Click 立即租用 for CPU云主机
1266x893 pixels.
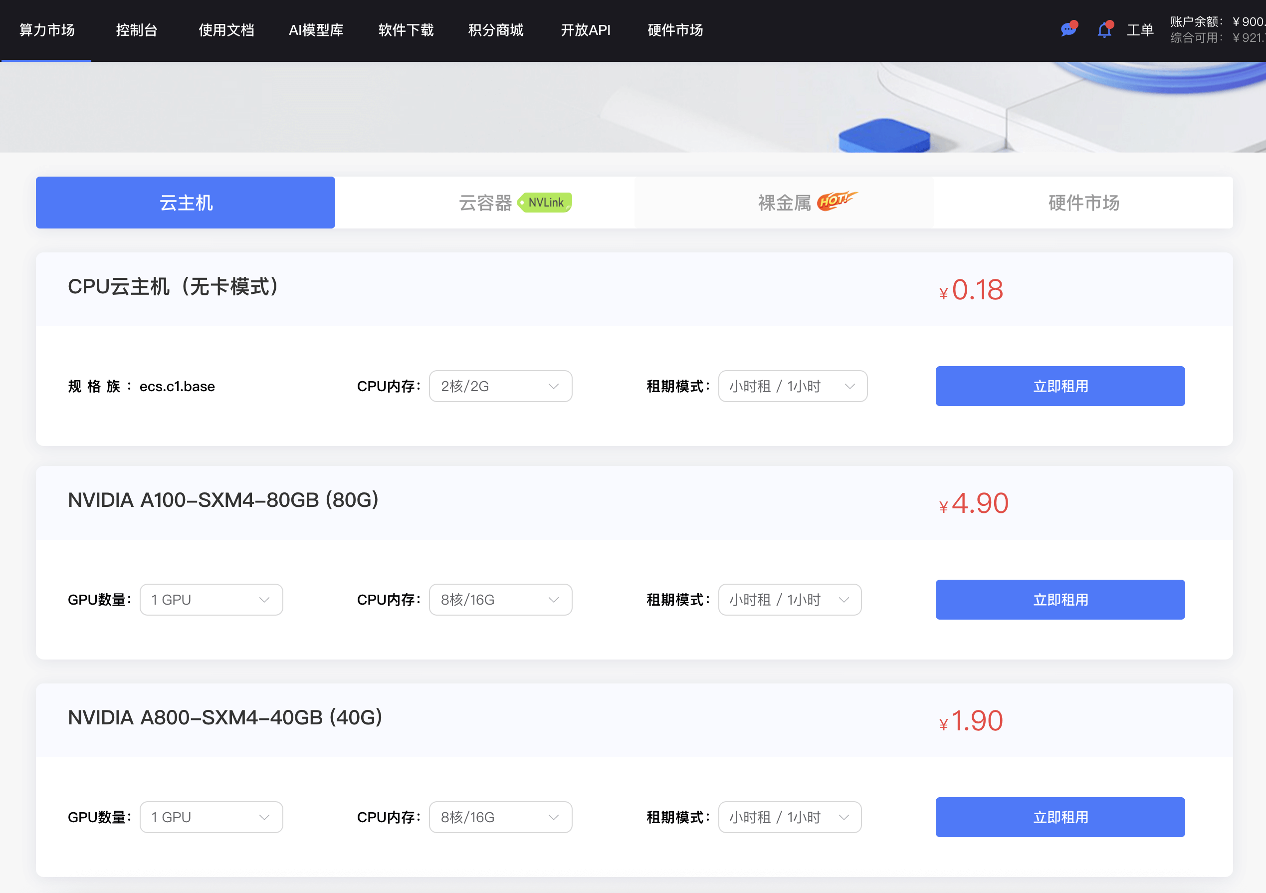[1060, 386]
